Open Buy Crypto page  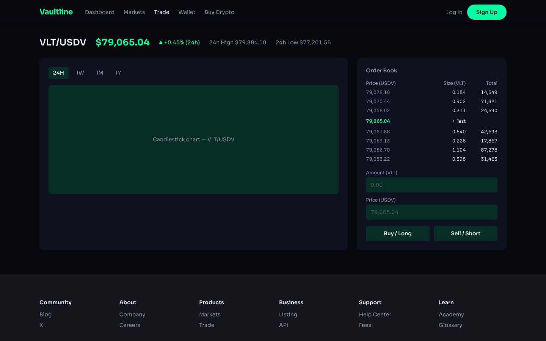pyautogui.click(x=220, y=12)
